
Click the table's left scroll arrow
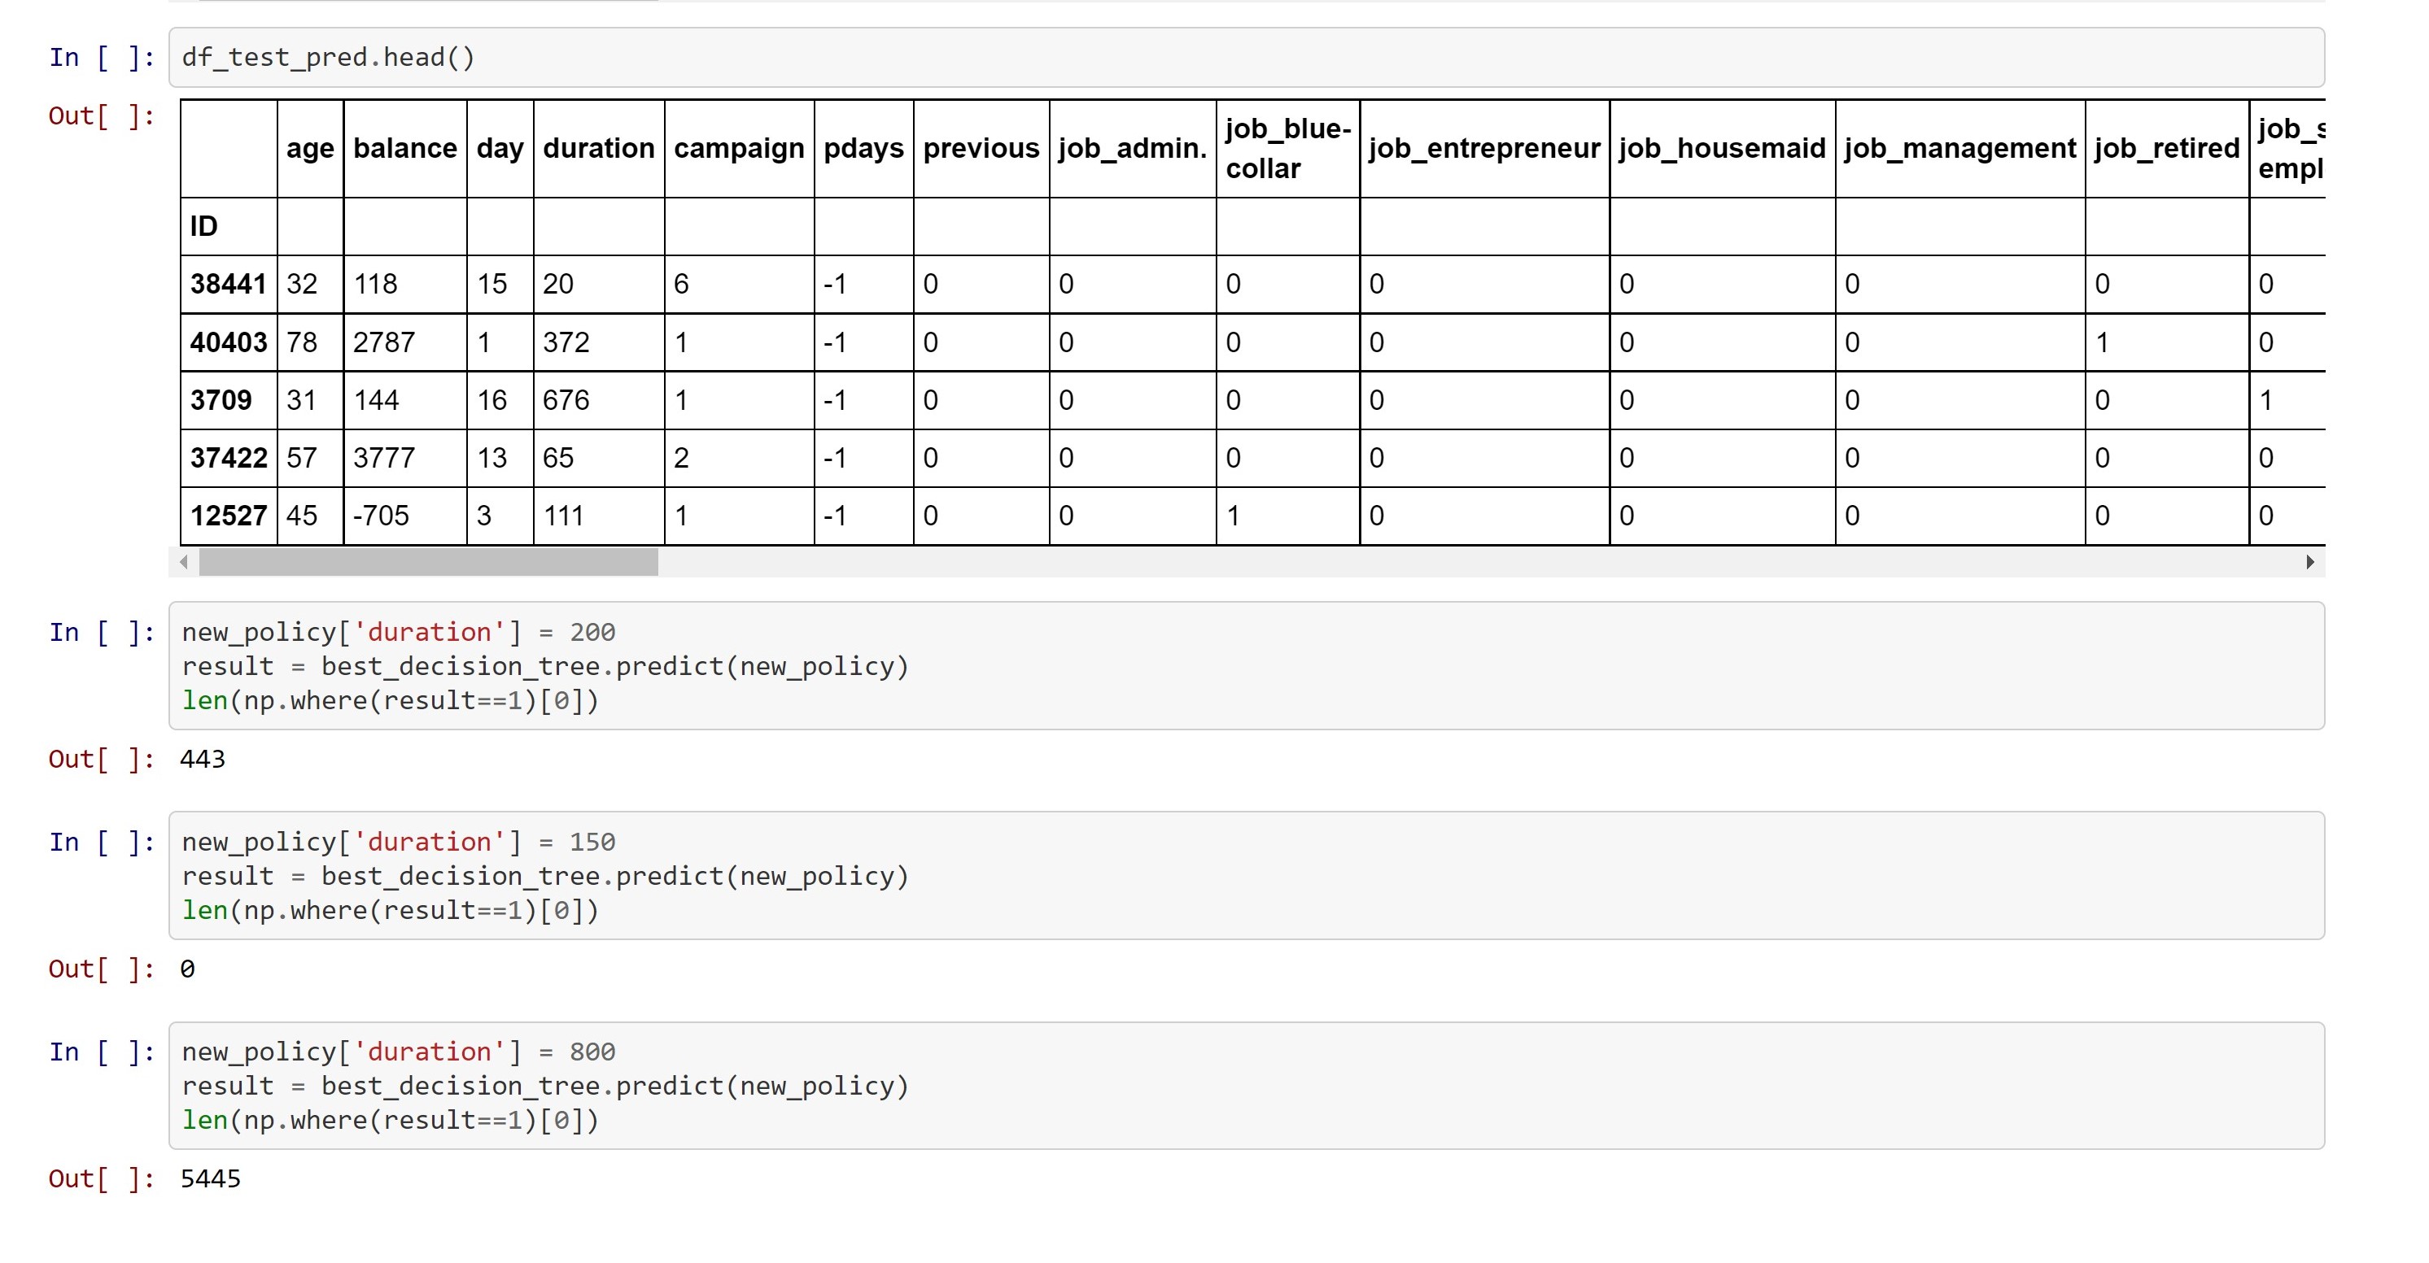(x=184, y=563)
